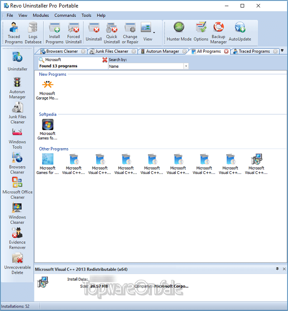Screen dimensions: 288x311
Task: Open the File menu
Action: pyautogui.click(x=10, y=15)
